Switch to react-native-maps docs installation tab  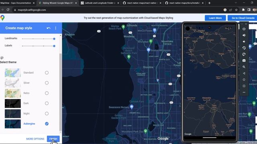pyautogui.click(x=184, y=3)
